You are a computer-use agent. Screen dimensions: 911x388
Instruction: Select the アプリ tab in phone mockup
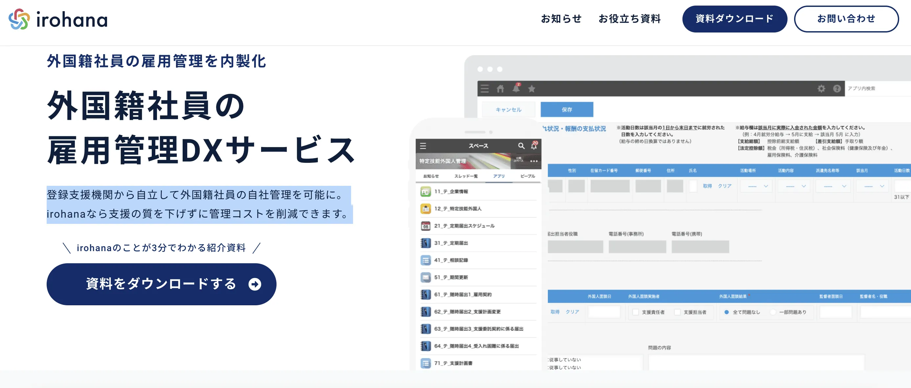click(x=499, y=176)
